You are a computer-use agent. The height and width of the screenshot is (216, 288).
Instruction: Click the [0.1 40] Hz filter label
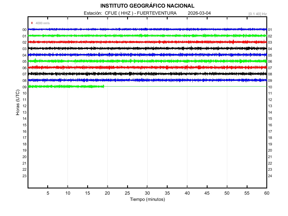(257, 14)
